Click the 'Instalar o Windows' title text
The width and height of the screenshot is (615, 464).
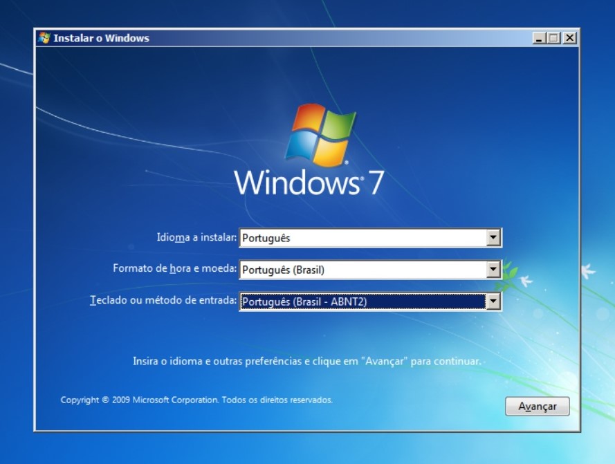point(101,38)
